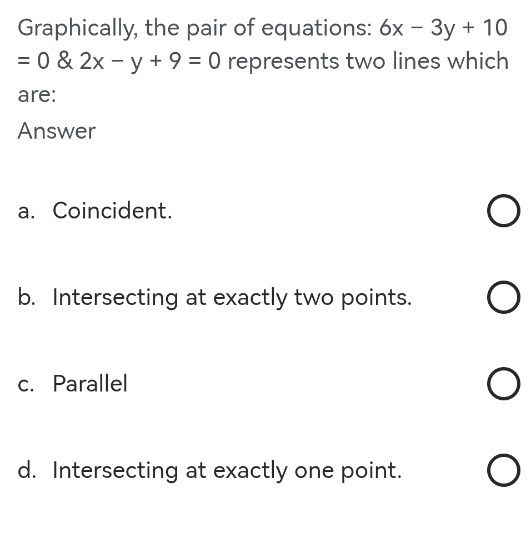Select the radio button for option a
The height and width of the screenshot is (534, 531).
coord(503,210)
